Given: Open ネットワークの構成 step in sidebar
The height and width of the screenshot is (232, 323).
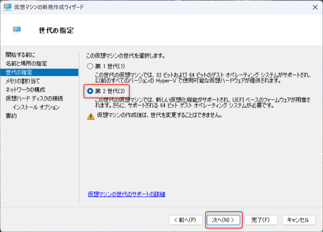Looking at the screenshot, I should tap(25, 90).
